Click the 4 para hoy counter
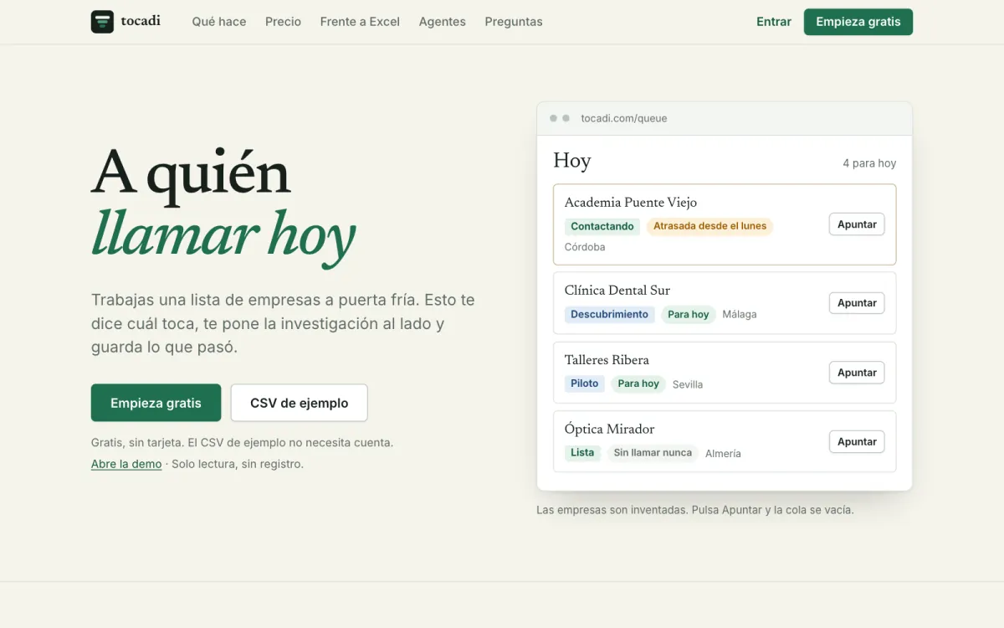 tap(869, 163)
